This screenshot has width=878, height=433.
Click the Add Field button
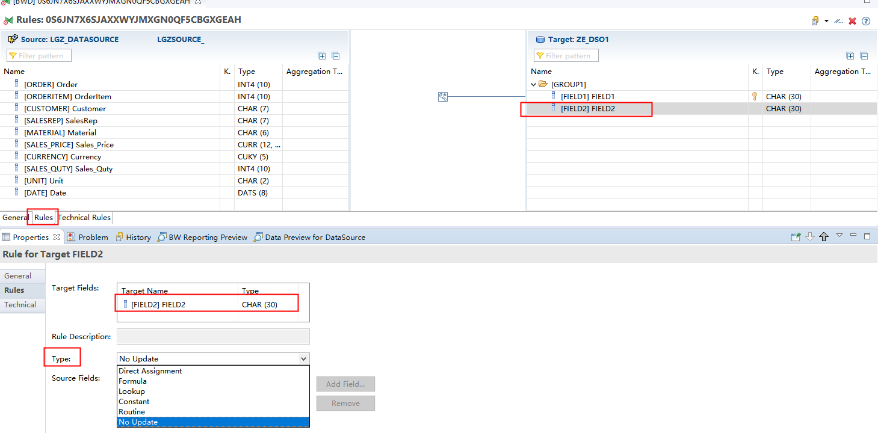[345, 384]
